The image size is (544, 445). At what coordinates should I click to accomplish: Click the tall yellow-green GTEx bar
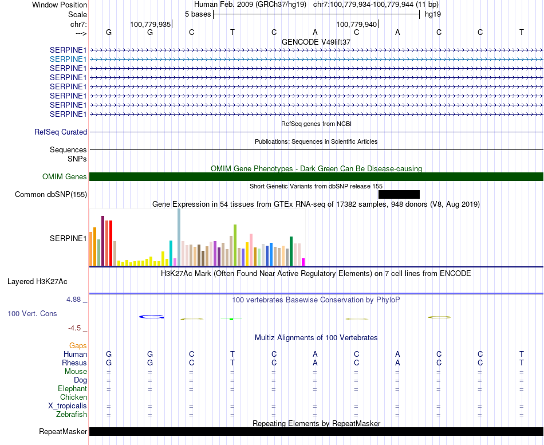tap(235, 245)
